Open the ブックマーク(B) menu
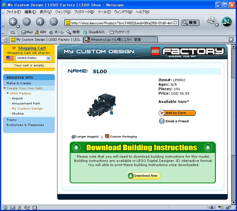The width and height of the screenshot is (237, 211). [84, 12]
